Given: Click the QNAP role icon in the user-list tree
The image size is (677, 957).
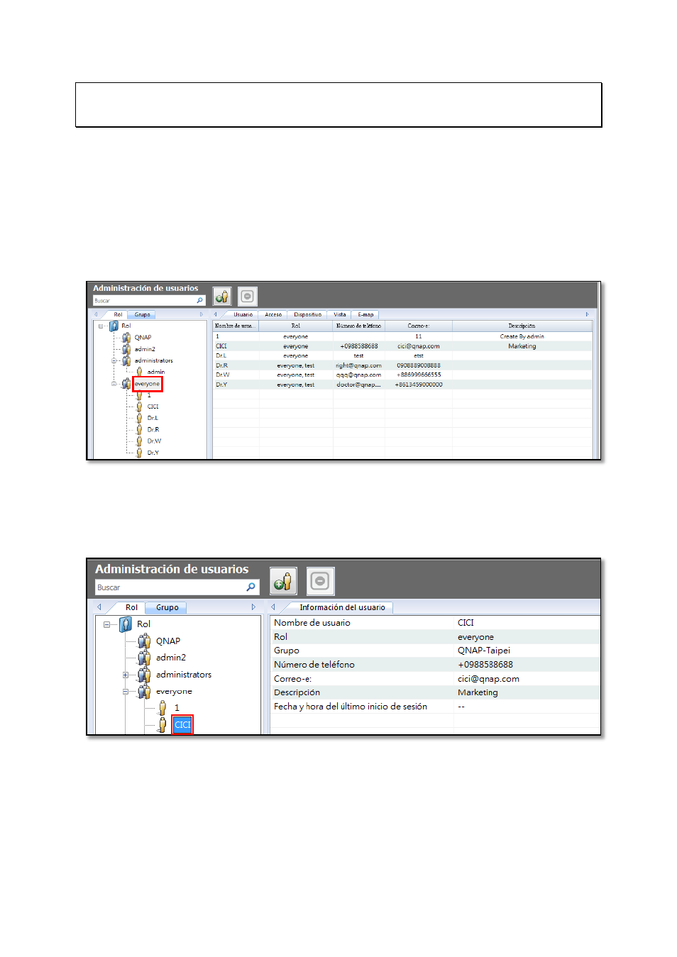Looking at the screenshot, I should pos(126,338).
